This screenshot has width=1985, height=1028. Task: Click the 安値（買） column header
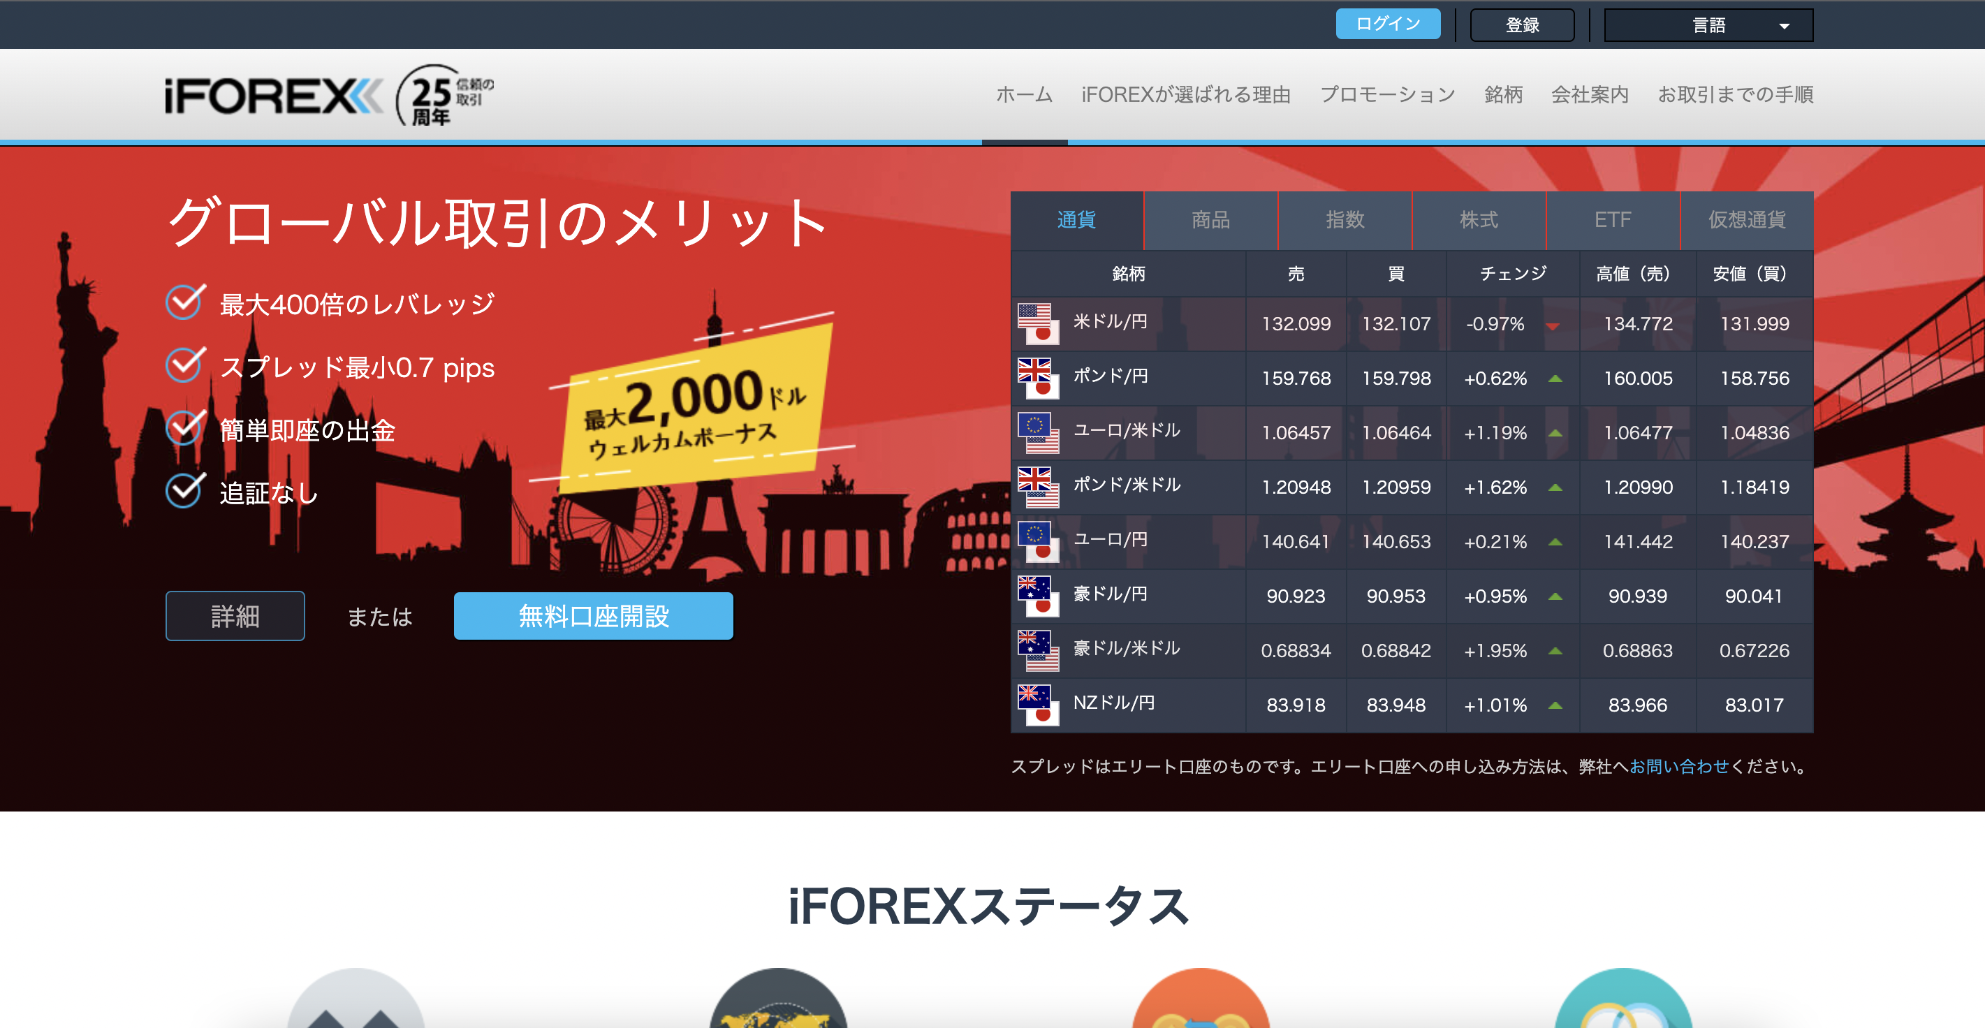click(x=1754, y=274)
